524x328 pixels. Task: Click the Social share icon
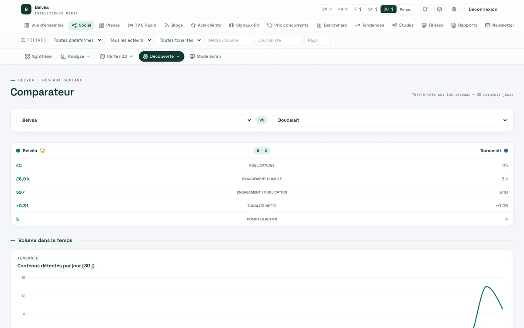click(74, 25)
